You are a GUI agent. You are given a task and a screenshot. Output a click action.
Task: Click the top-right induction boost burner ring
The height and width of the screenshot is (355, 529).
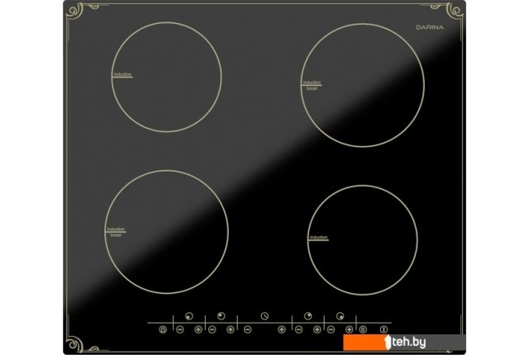coord(362,84)
